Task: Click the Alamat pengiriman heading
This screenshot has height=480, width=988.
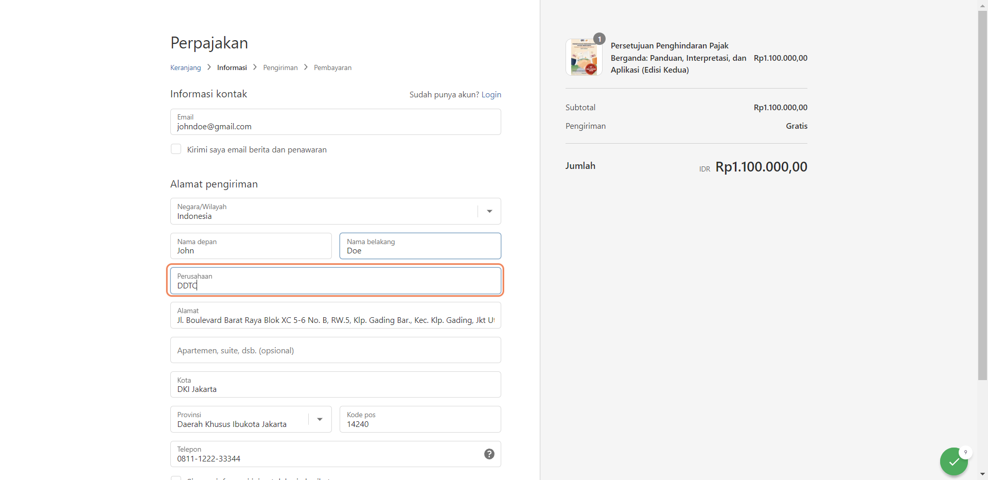Action: tap(214, 184)
